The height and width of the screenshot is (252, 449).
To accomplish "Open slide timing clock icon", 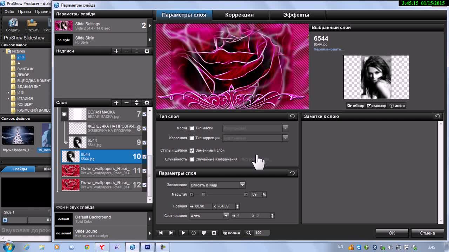I will click(x=193, y=233).
